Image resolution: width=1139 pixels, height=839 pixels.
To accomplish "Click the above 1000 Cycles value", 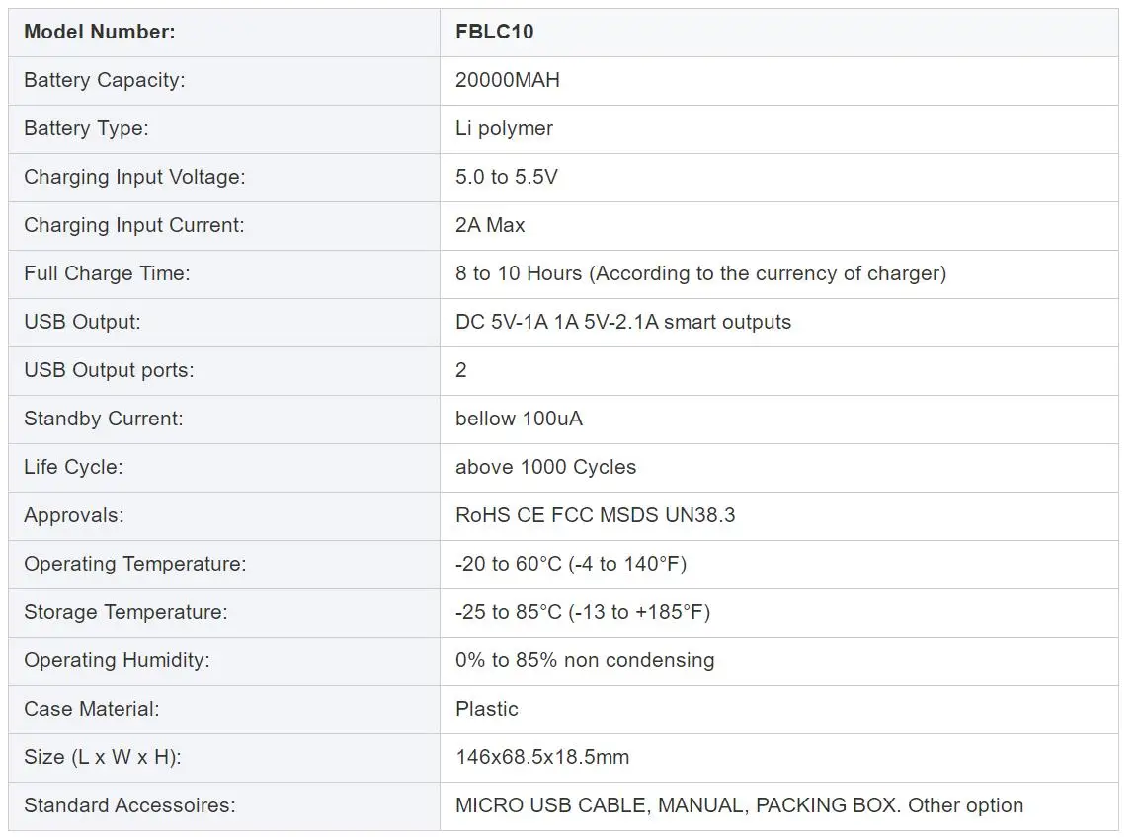I will pyautogui.click(x=545, y=467).
